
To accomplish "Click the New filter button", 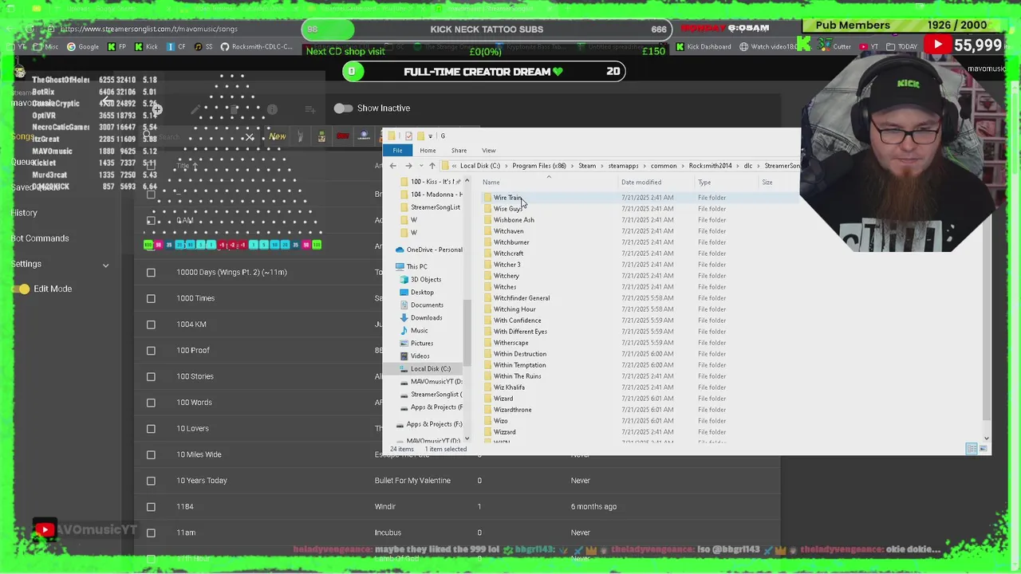I will [x=277, y=136].
